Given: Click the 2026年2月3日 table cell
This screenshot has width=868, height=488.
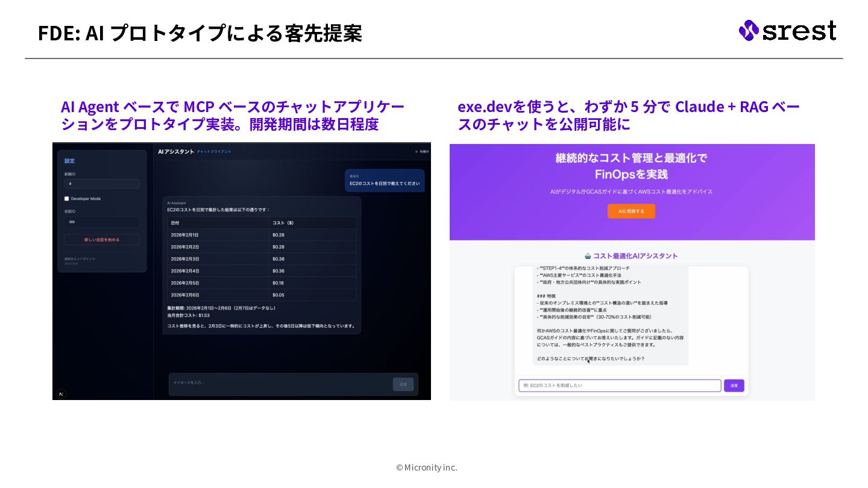Looking at the screenshot, I should click(x=218, y=259).
